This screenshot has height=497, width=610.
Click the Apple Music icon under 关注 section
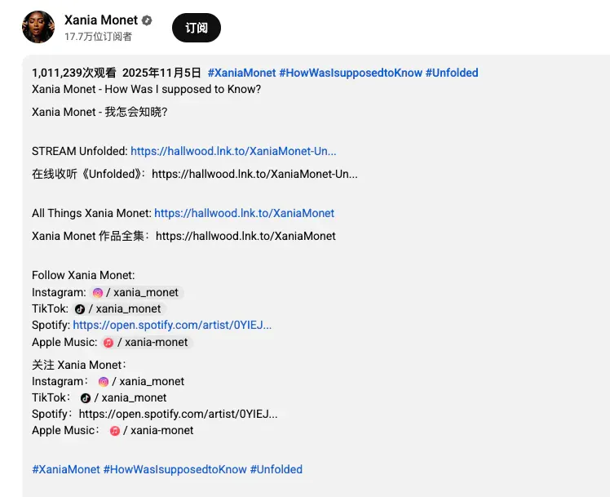coord(115,431)
